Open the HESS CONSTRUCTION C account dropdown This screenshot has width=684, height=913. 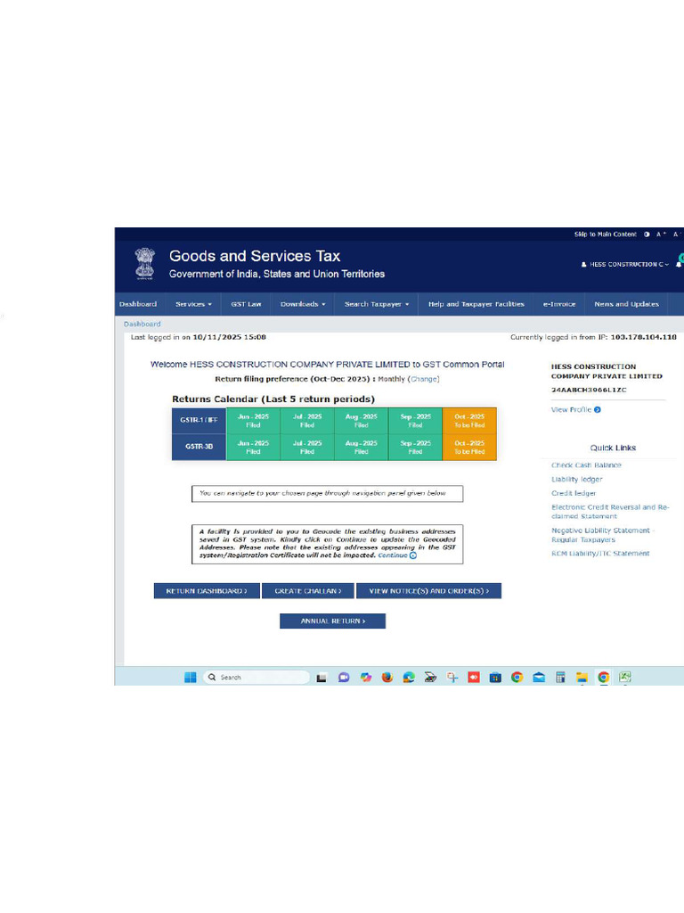tap(625, 264)
